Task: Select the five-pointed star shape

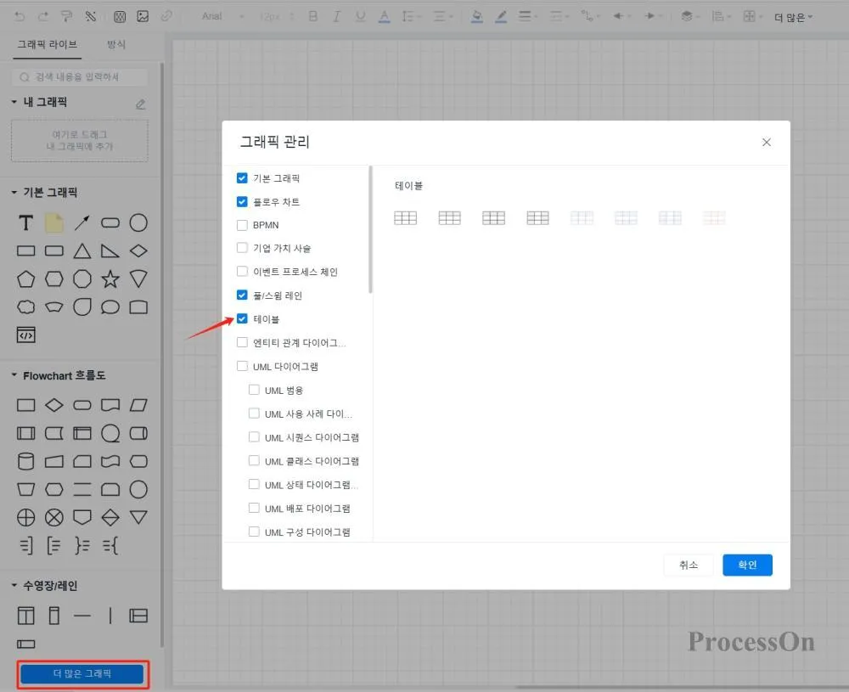Action: coord(110,278)
